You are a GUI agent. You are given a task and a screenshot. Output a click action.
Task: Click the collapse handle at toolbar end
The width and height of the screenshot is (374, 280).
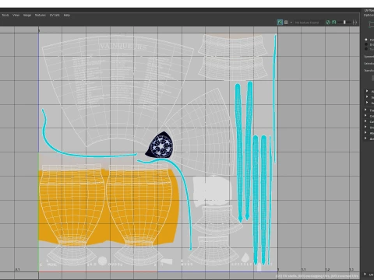[x=355, y=23]
